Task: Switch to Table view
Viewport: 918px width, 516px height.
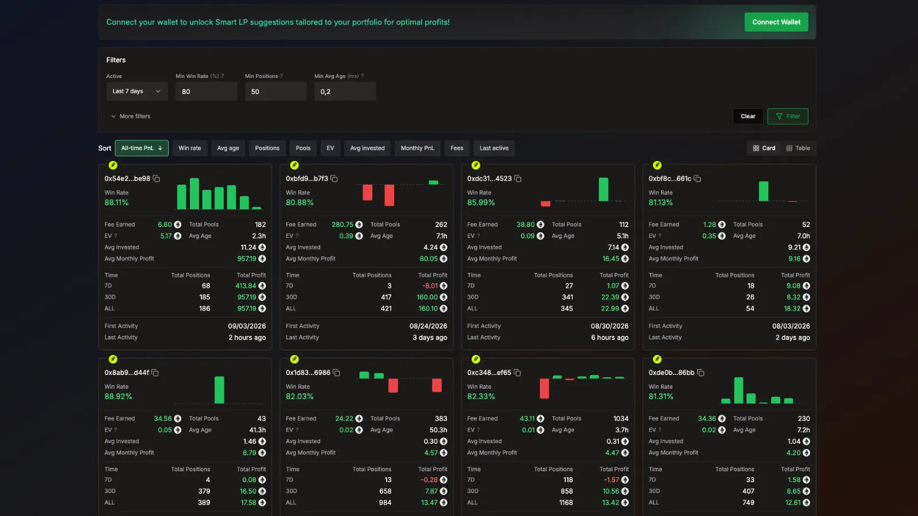Action: click(798, 148)
